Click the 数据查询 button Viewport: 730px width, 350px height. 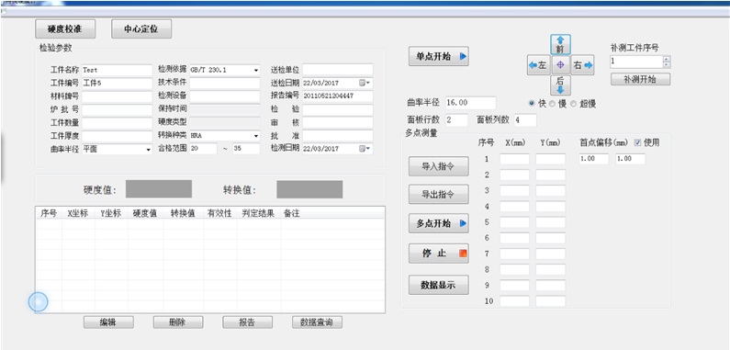[317, 322]
